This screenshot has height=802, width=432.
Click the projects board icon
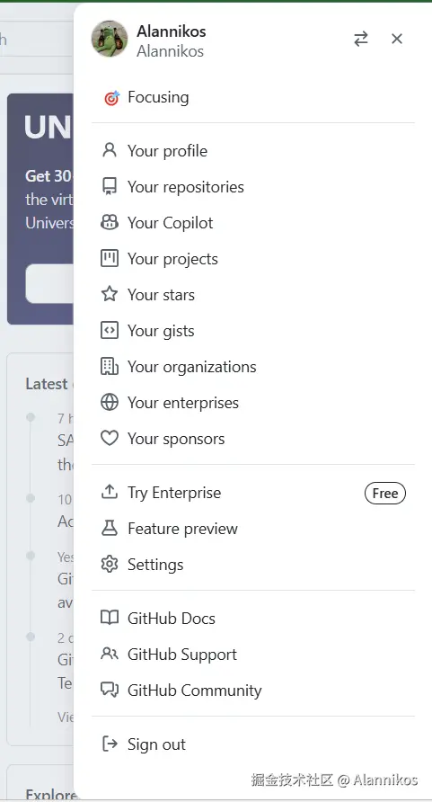110,258
